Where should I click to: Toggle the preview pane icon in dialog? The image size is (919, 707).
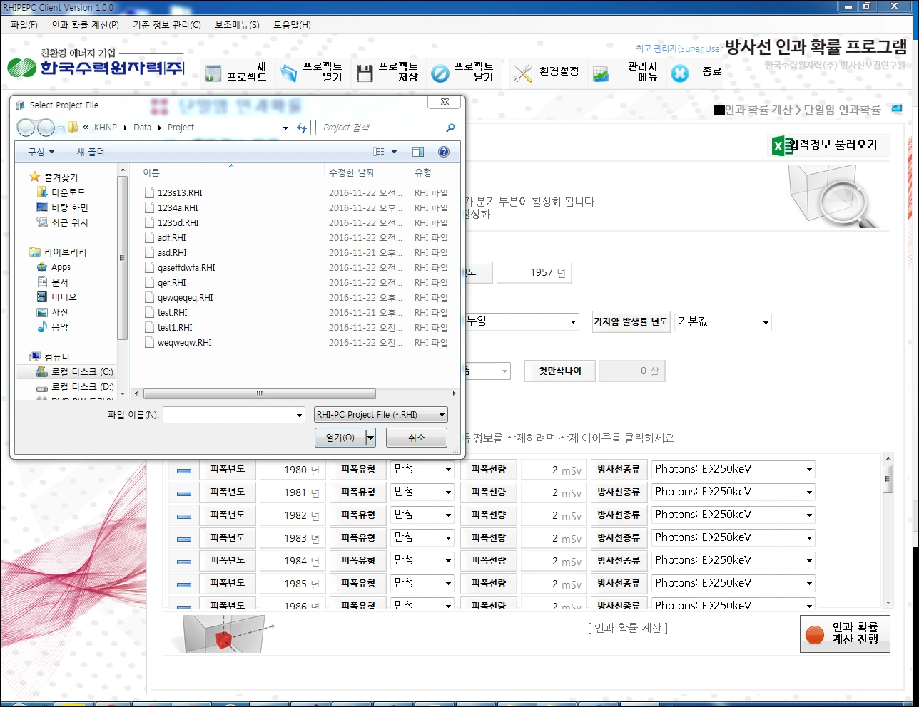(x=418, y=152)
